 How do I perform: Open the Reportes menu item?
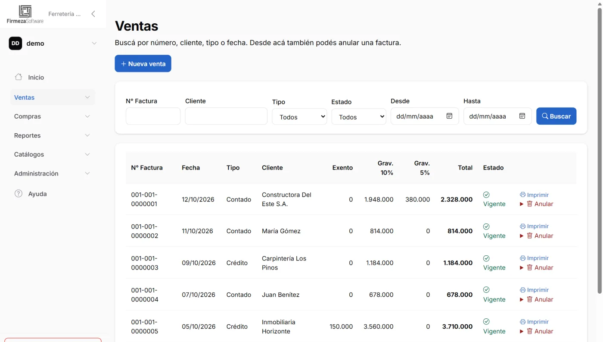[53, 135]
